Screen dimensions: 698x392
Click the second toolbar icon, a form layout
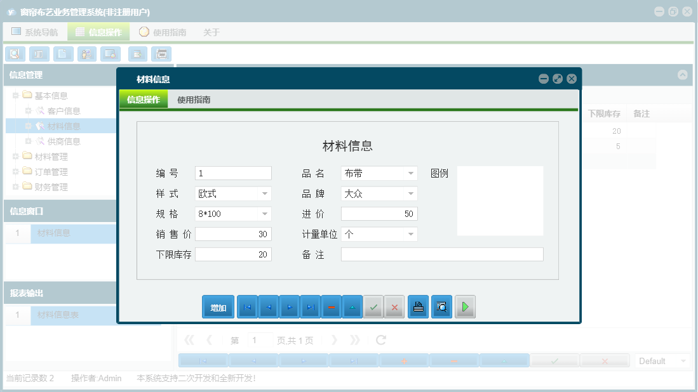pyautogui.click(x=39, y=54)
